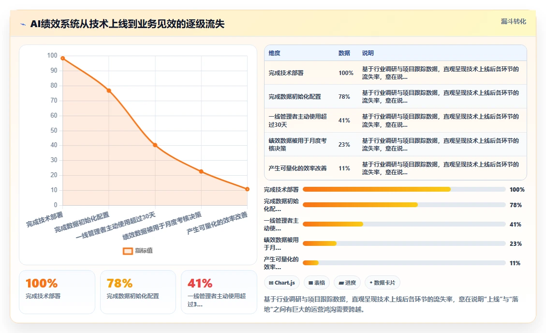The width and height of the screenshot is (546, 333).
Task: Click the 78% value in the table
Action: click(x=344, y=96)
